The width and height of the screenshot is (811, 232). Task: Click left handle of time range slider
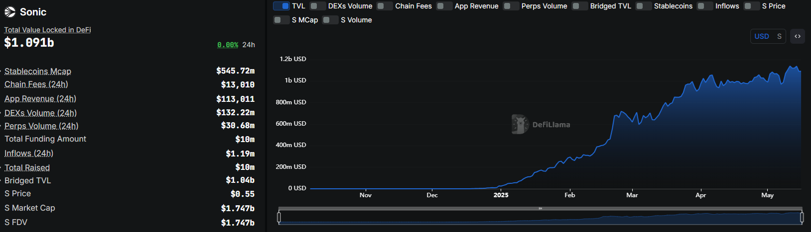(x=279, y=217)
